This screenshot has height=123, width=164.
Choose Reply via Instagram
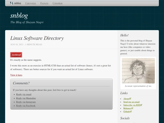click(x=26, y=102)
